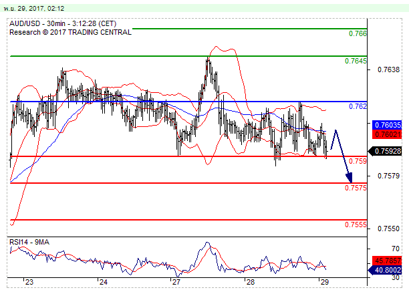The image size is (409, 292).
Task: Click the blue 40.8002 RSI value tag
Action: (x=385, y=270)
